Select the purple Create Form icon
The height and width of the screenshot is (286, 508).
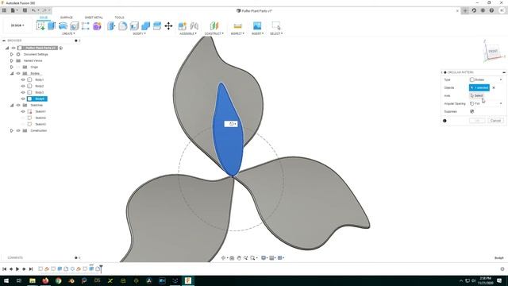97,25
